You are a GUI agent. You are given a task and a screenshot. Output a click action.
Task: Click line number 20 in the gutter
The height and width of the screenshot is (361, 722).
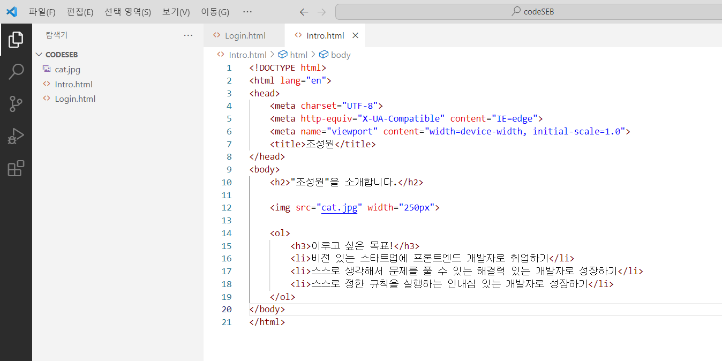click(x=227, y=310)
